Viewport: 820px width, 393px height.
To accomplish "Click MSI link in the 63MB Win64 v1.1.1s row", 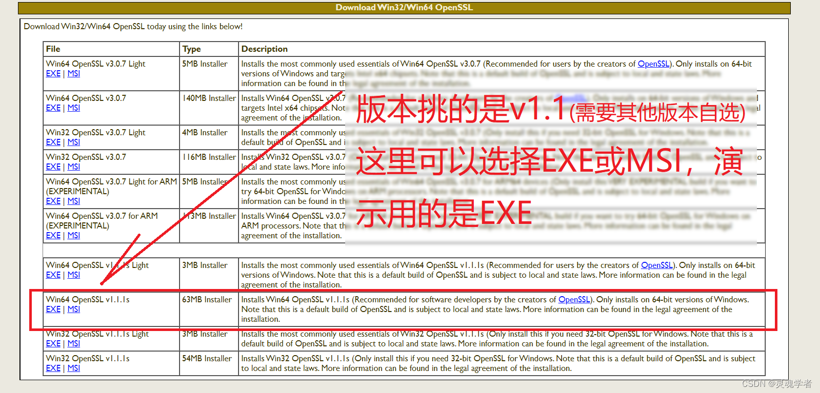I will (74, 309).
